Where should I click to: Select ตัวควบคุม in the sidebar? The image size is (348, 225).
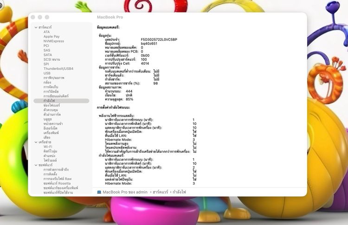pos(51,110)
